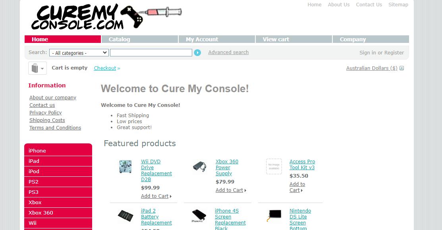Click the blue search go button
Screen dimensions: 442x230
197,53
